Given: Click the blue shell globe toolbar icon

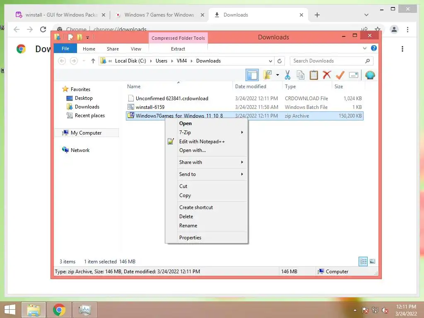Looking at the screenshot, I should [x=370, y=75].
